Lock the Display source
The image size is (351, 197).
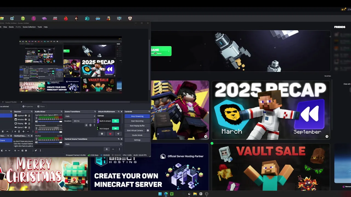coord(29,123)
